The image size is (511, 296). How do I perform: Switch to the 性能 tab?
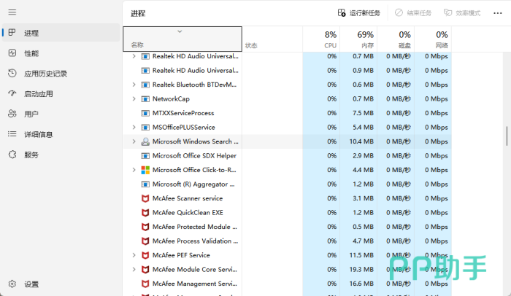coord(61,53)
